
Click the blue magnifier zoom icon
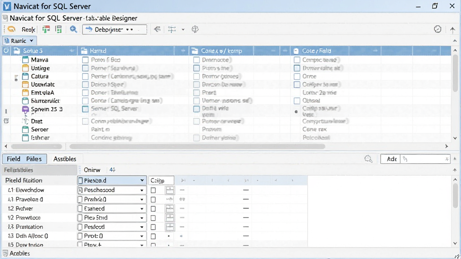click(x=73, y=29)
